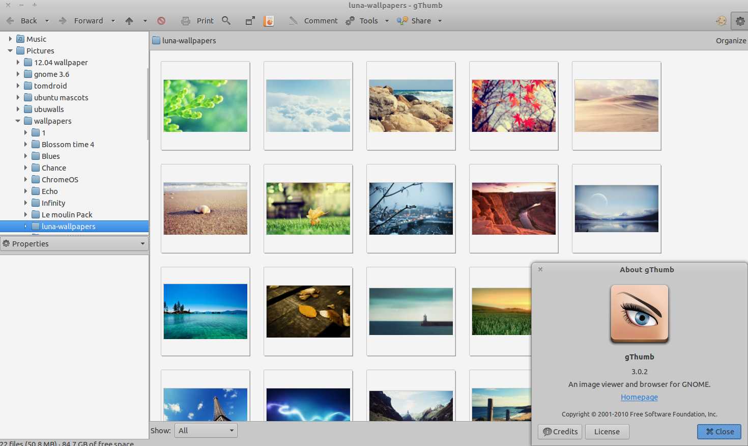This screenshot has width=748, height=446.
Task: Open the Forward history dropdown arrow
Action: point(113,21)
